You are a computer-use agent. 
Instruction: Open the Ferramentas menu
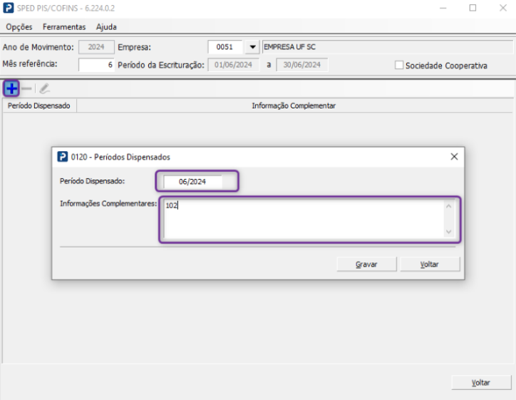[64, 27]
